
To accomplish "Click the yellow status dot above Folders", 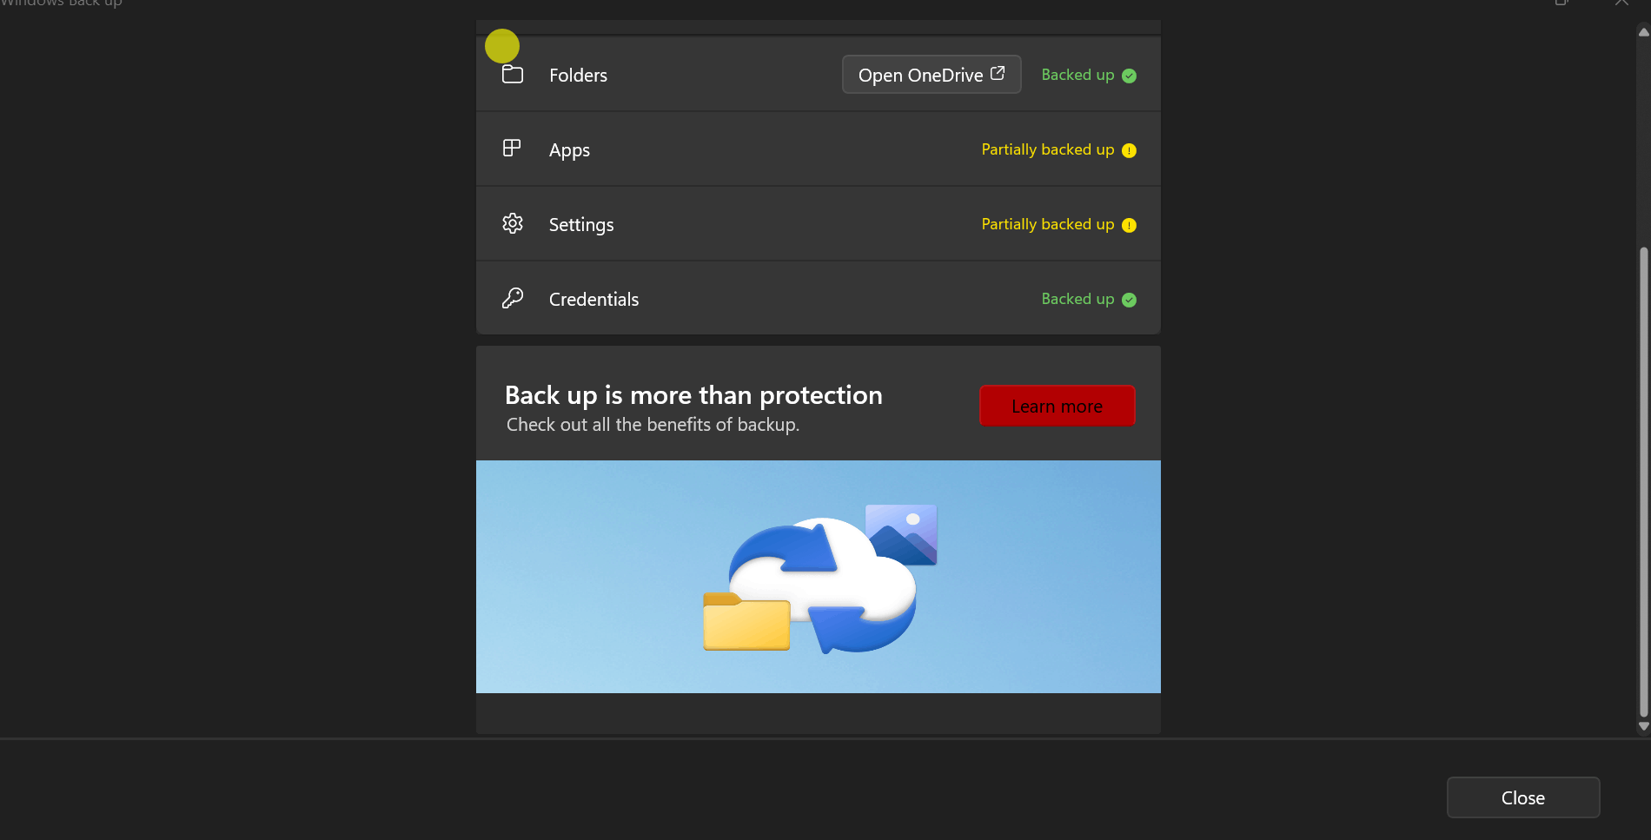I will point(502,45).
